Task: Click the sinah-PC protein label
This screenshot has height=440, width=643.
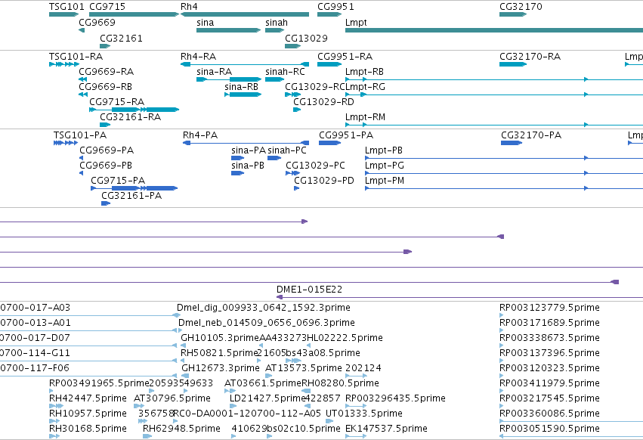Action: tap(287, 150)
